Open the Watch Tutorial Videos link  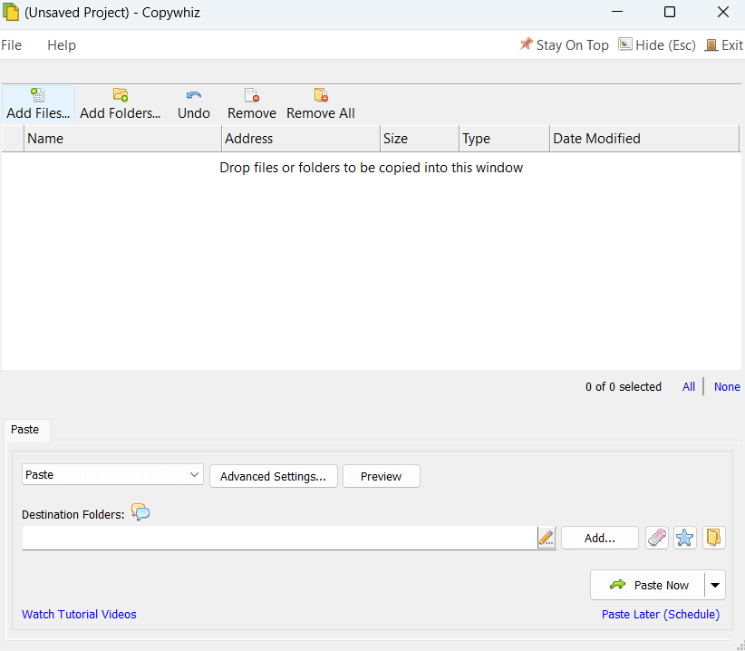(79, 615)
